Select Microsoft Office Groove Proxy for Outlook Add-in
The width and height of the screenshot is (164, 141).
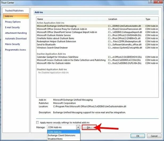[x=97, y=29]
